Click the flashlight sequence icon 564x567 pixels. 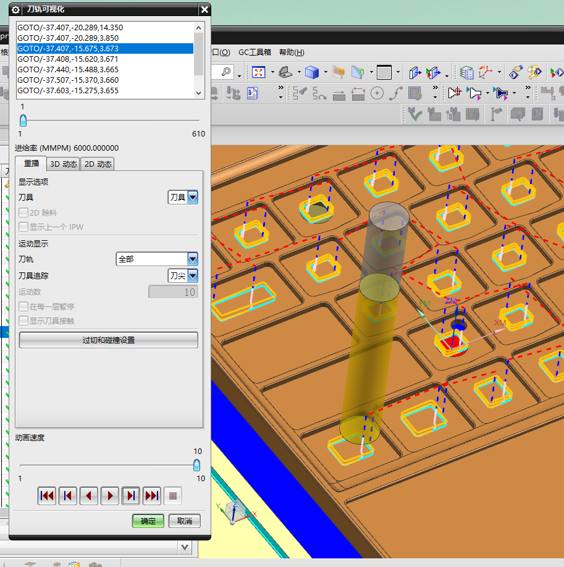(x=300, y=93)
